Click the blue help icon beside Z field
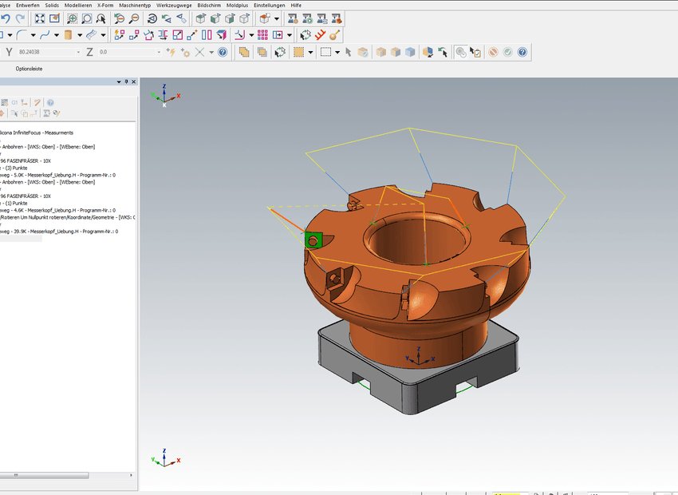The height and width of the screenshot is (495, 678). (223, 53)
